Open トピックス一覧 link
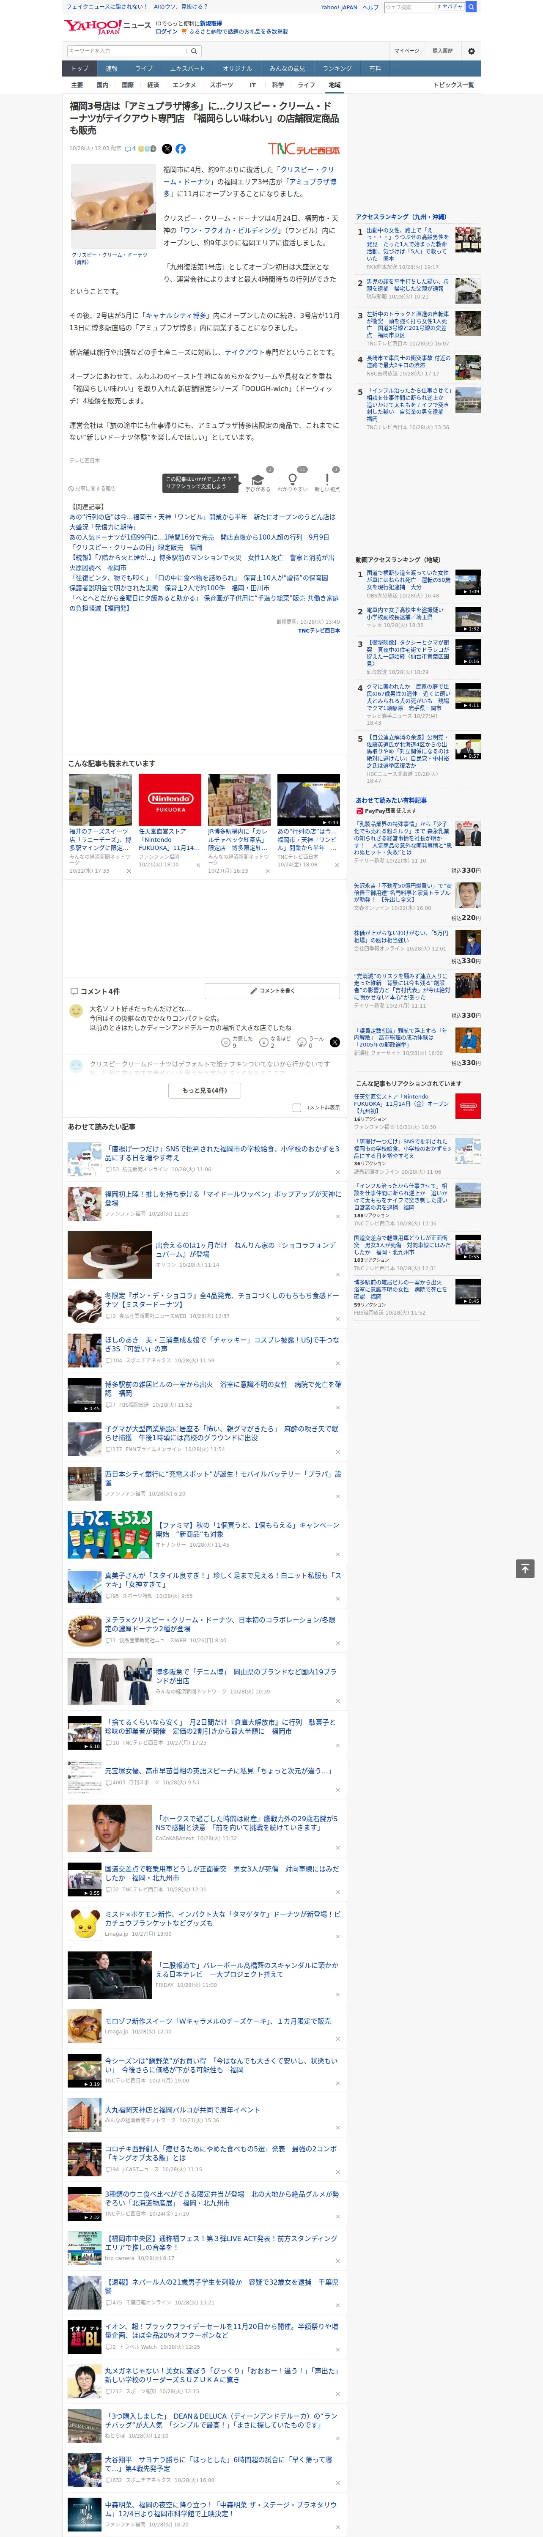 [x=453, y=85]
